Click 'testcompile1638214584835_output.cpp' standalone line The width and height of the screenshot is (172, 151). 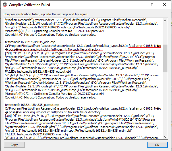[x=32, y=105]
